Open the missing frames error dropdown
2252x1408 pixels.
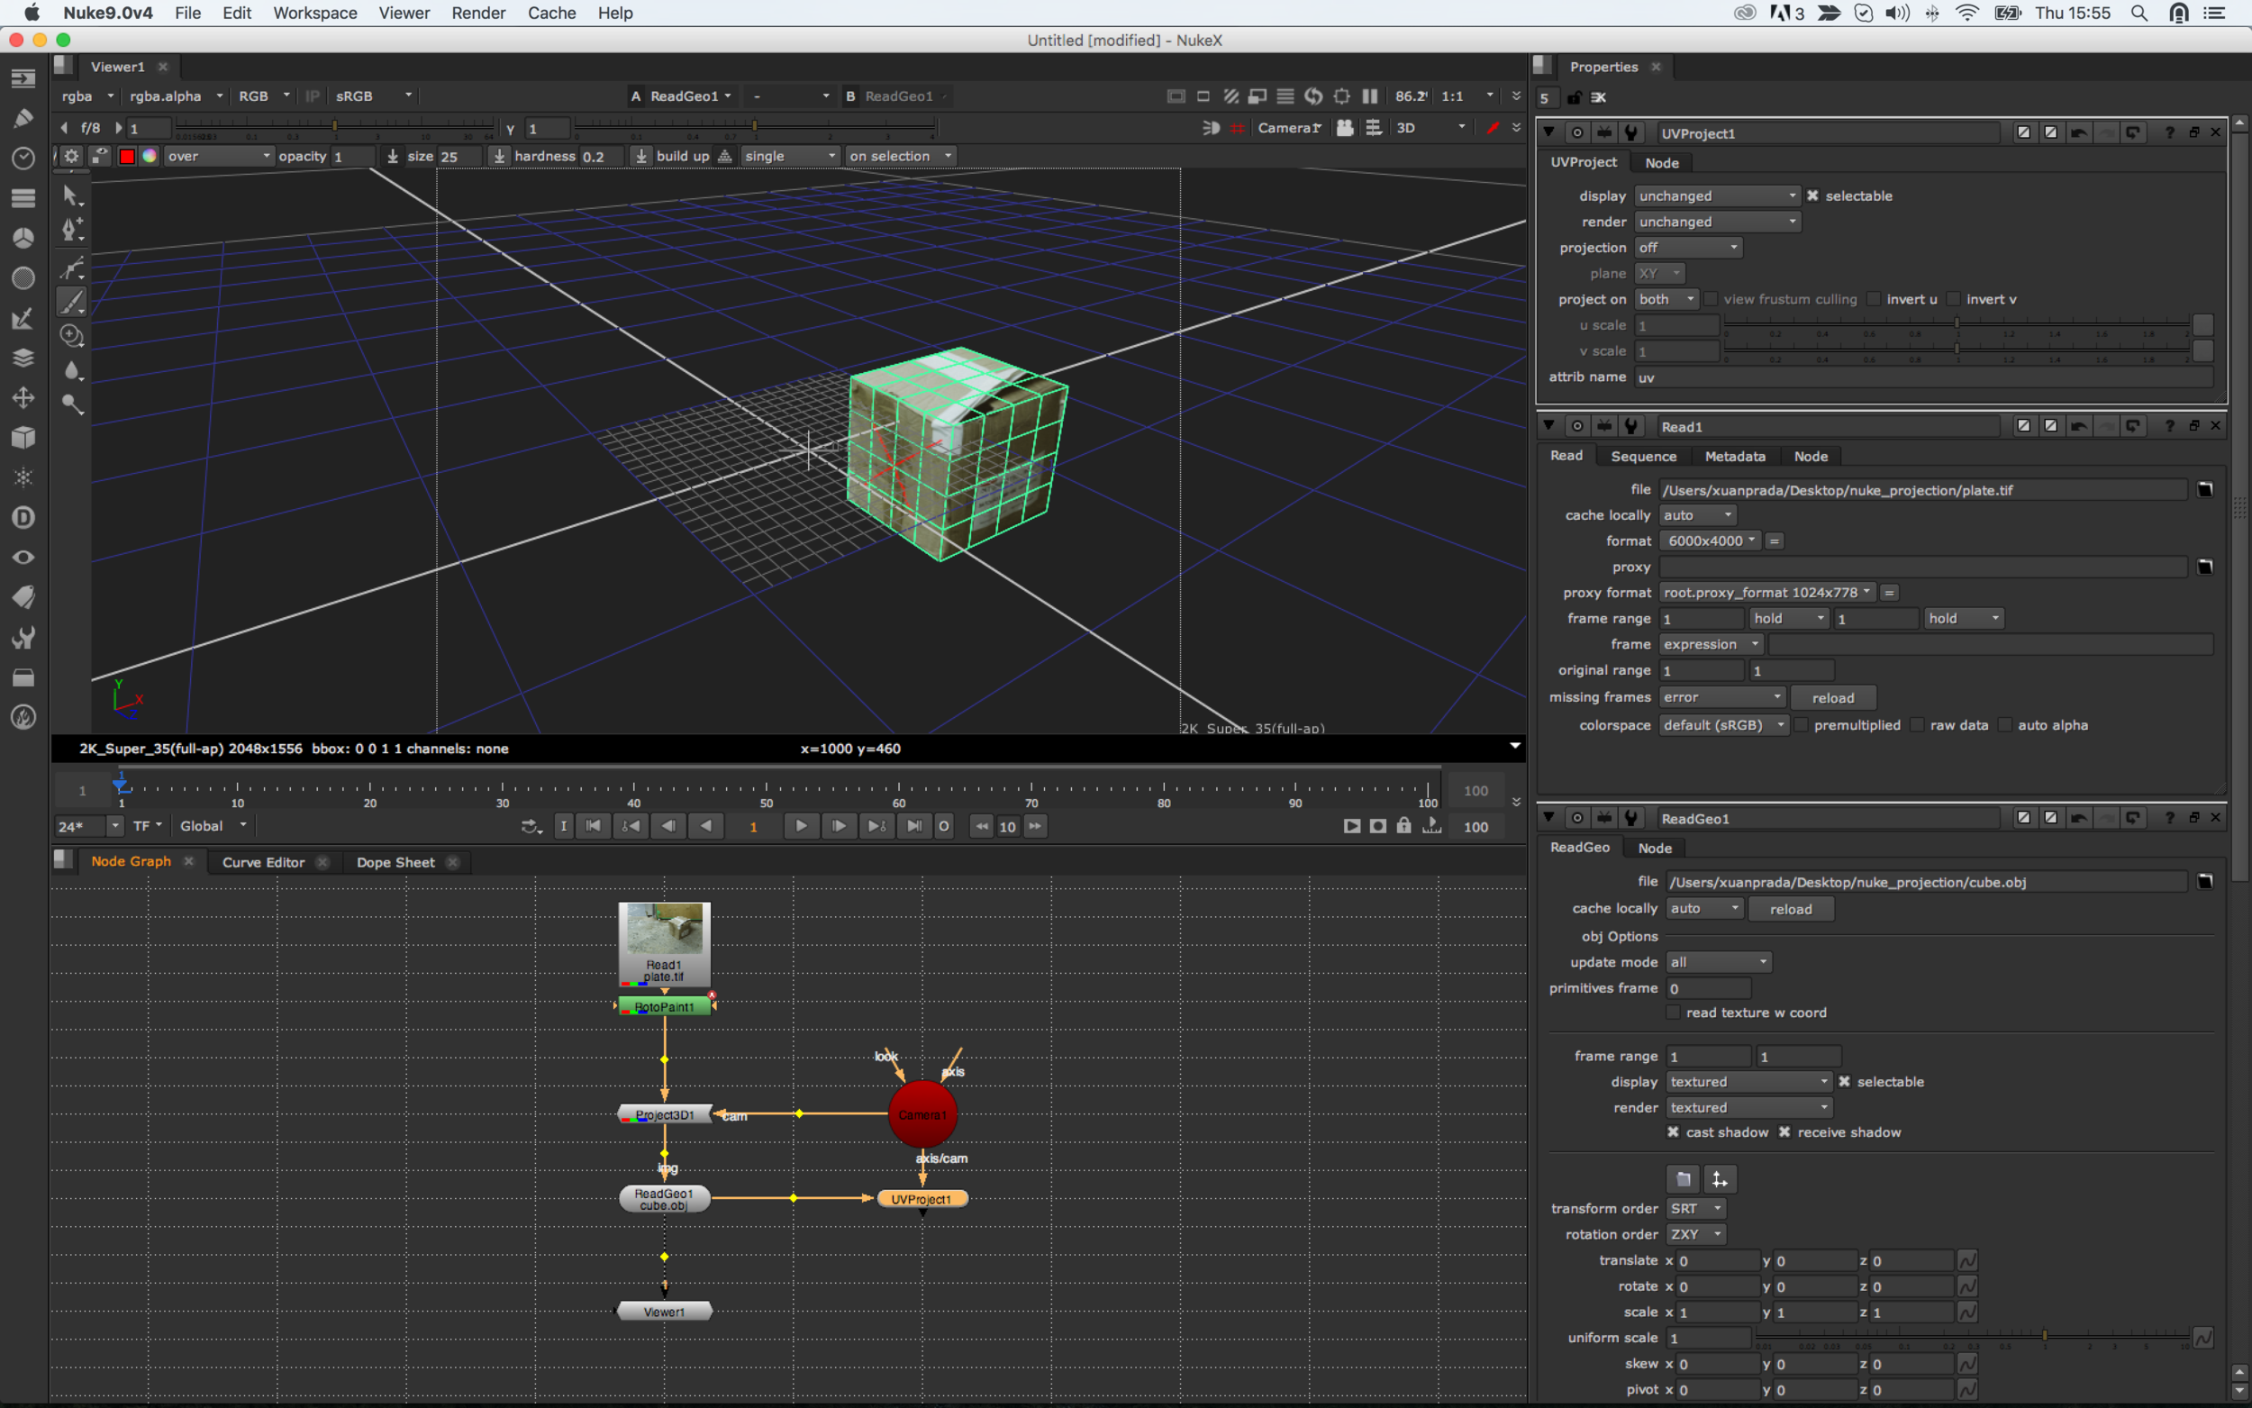1722,696
